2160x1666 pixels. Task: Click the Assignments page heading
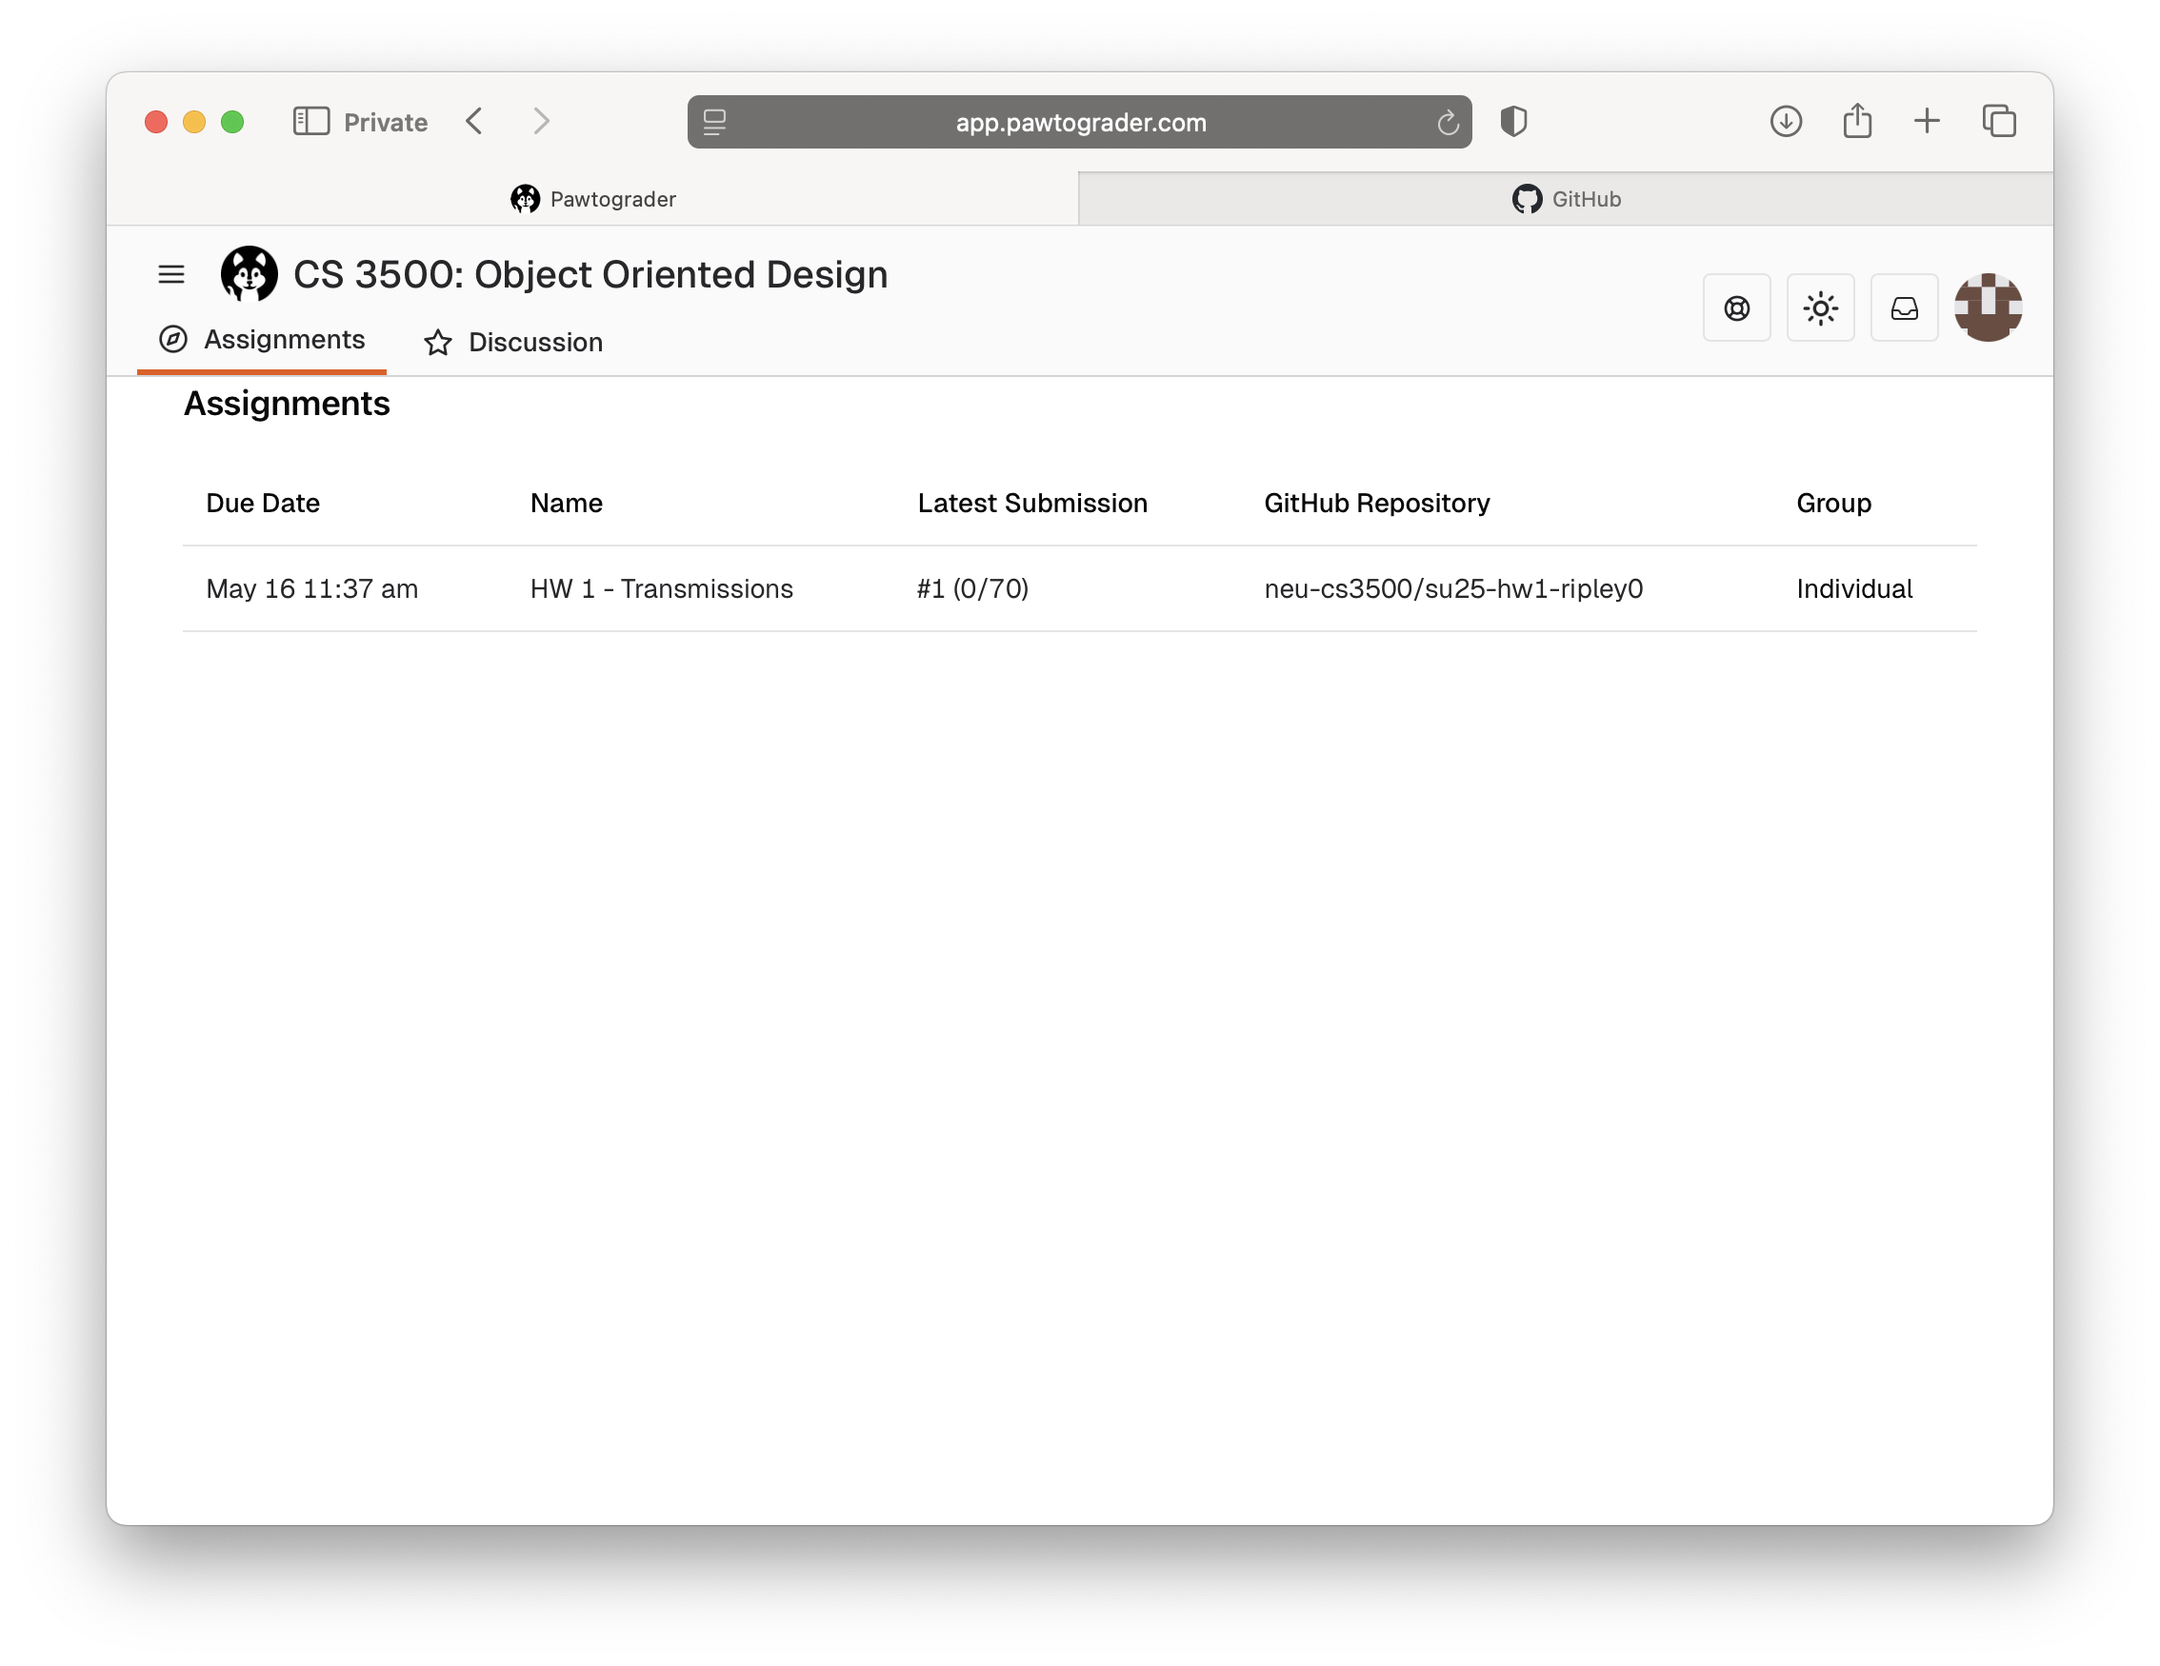point(287,404)
